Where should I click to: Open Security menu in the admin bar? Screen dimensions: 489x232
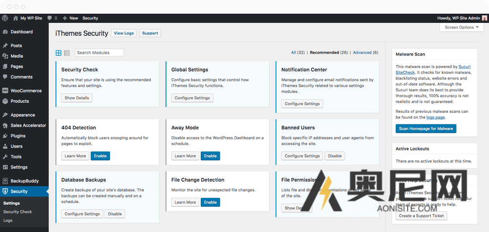90,18
